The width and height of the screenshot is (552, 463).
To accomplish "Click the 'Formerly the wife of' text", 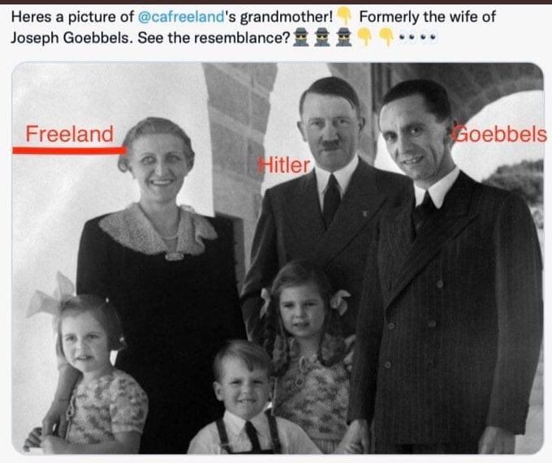I will 427,16.
